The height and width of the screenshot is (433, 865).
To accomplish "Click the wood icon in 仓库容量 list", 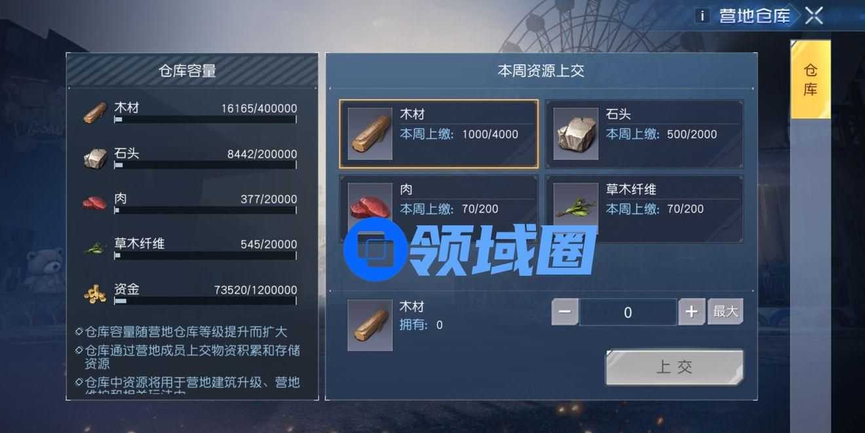I will [96, 113].
